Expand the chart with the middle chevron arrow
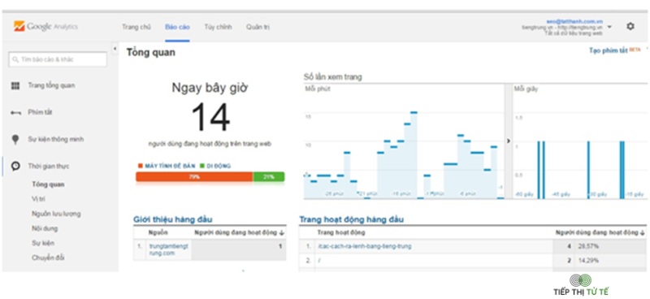 [509, 141]
